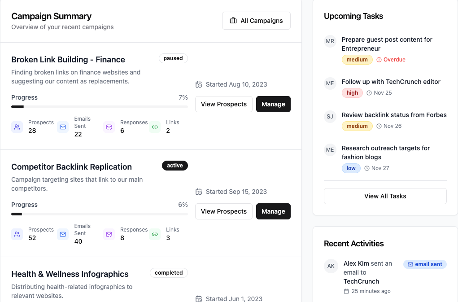
Task: Open Follow up with TechCrunch editor task
Action: [391, 82]
